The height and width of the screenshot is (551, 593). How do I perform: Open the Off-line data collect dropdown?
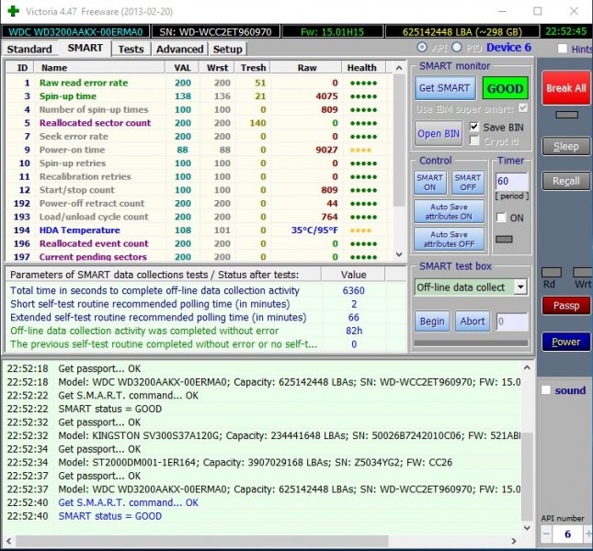coord(520,287)
